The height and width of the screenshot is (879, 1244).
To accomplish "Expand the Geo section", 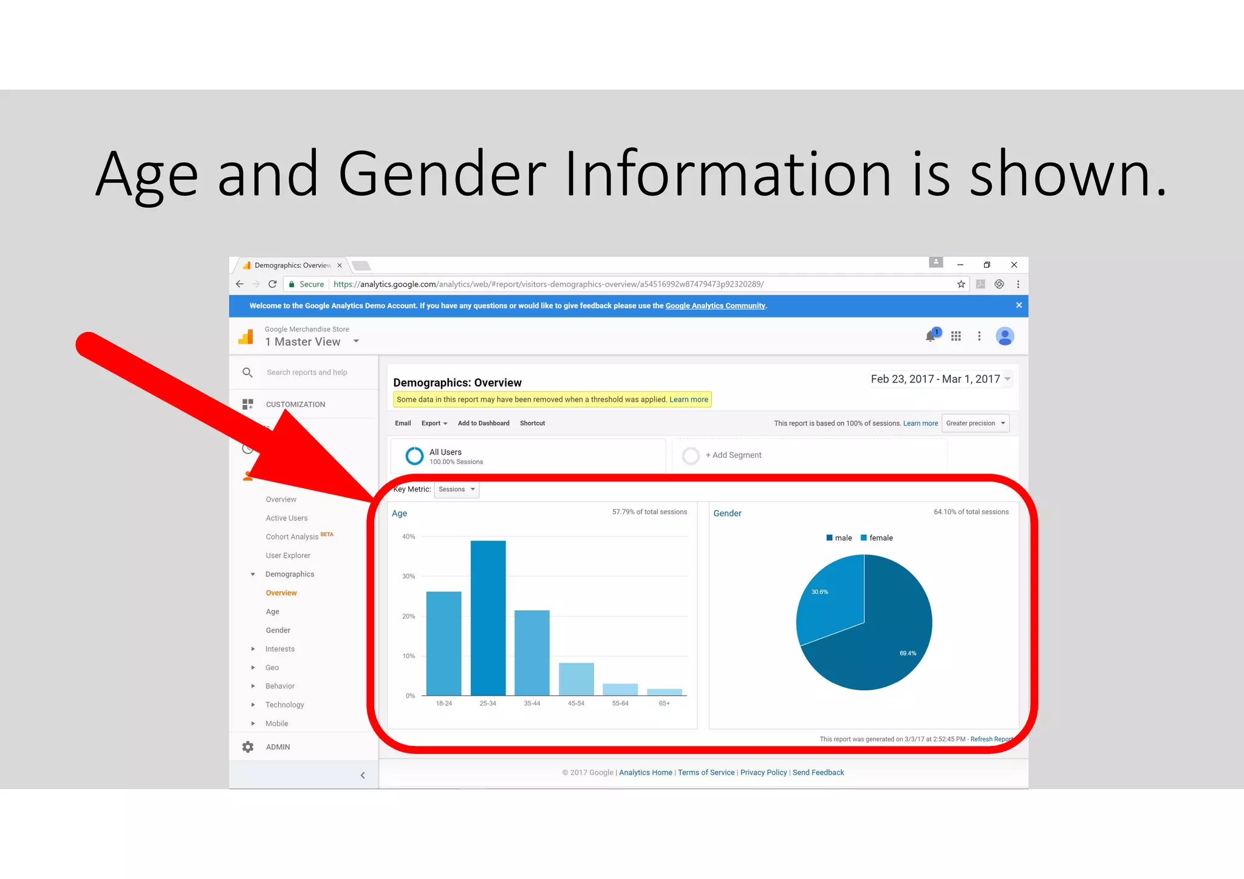I will [x=253, y=668].
